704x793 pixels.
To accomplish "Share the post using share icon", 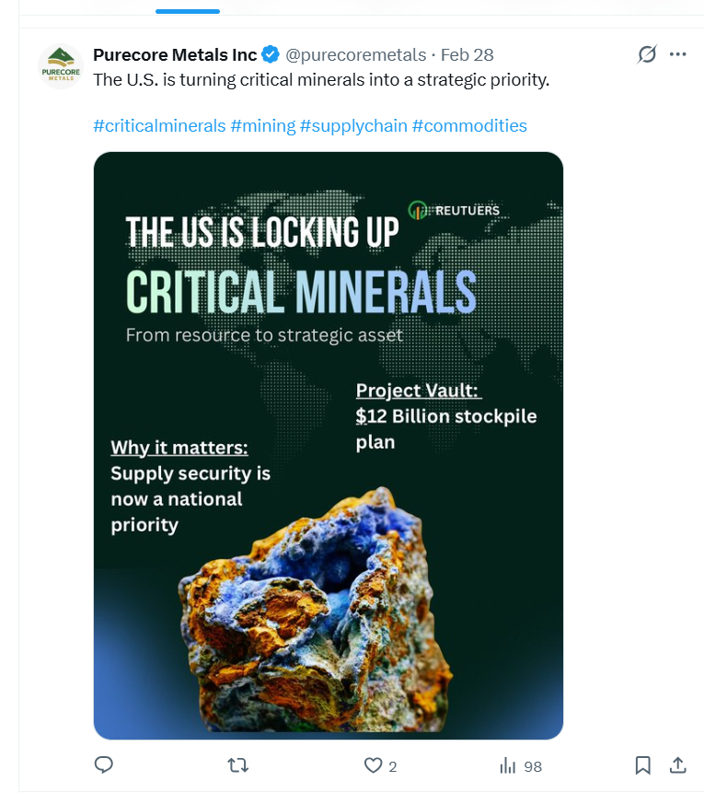I will click(677, 765).
